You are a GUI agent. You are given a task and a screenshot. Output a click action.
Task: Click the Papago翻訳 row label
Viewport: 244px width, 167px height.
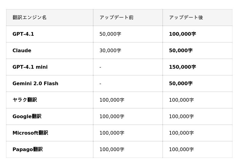pyautogui.click(x=27, y=149)
